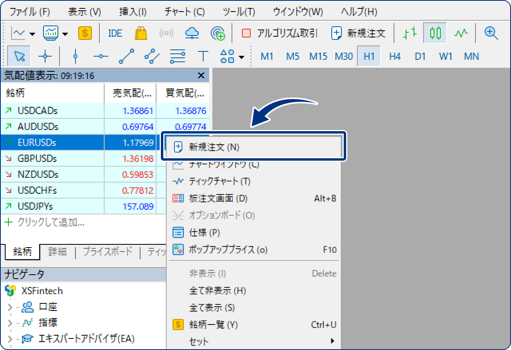Select the horizontal line tool
Image resolution: width=511 pixels, height=350 pixels.
(101, 56)
